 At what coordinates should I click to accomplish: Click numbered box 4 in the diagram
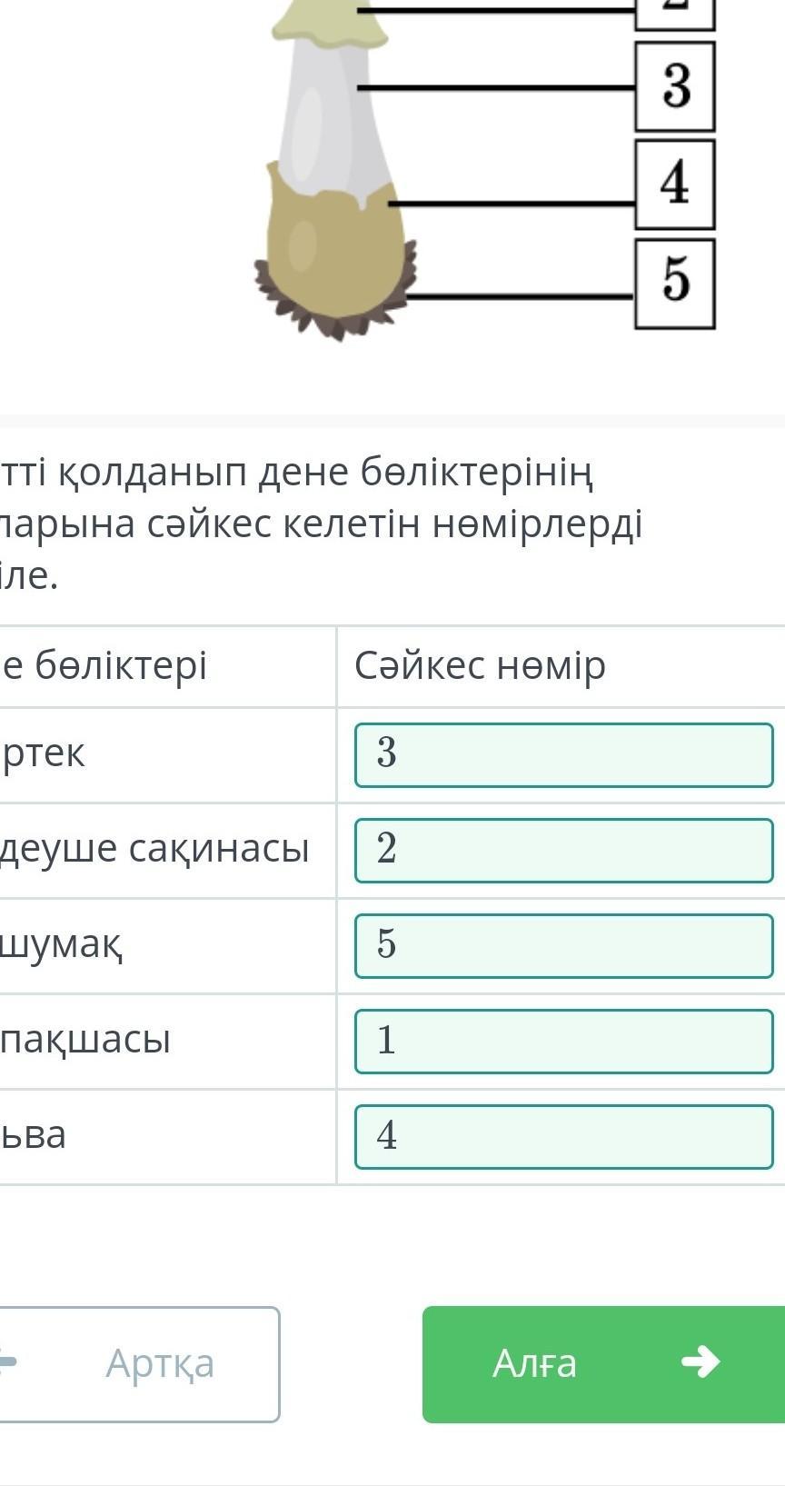[x=675, y=184]
